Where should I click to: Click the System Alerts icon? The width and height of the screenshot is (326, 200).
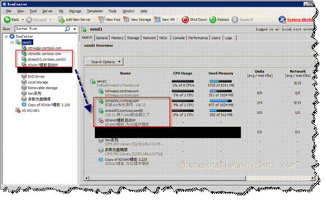click(x=282, y=20)
